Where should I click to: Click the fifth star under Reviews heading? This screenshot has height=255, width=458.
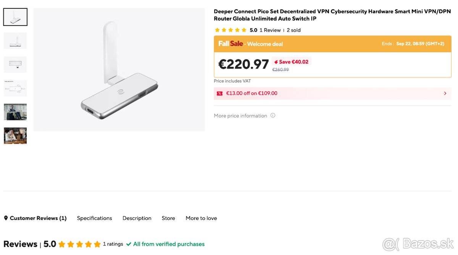[x=97, y=244]
